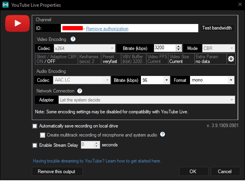The height and width of the screenshot is (181, 245).
Task: Open Network Connection help question mark
Action: pyautogui.click(x=80, y=91)
